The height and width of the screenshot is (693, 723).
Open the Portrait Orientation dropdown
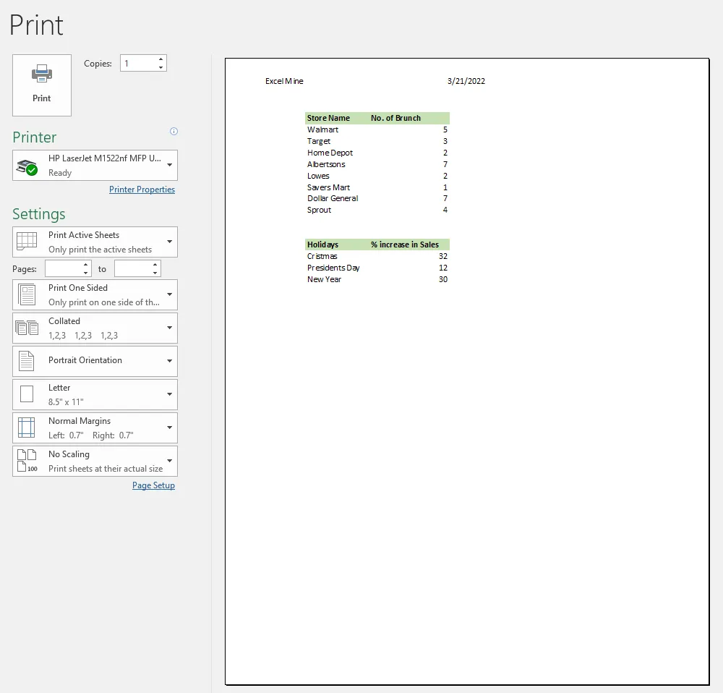(x=95, y=361)
